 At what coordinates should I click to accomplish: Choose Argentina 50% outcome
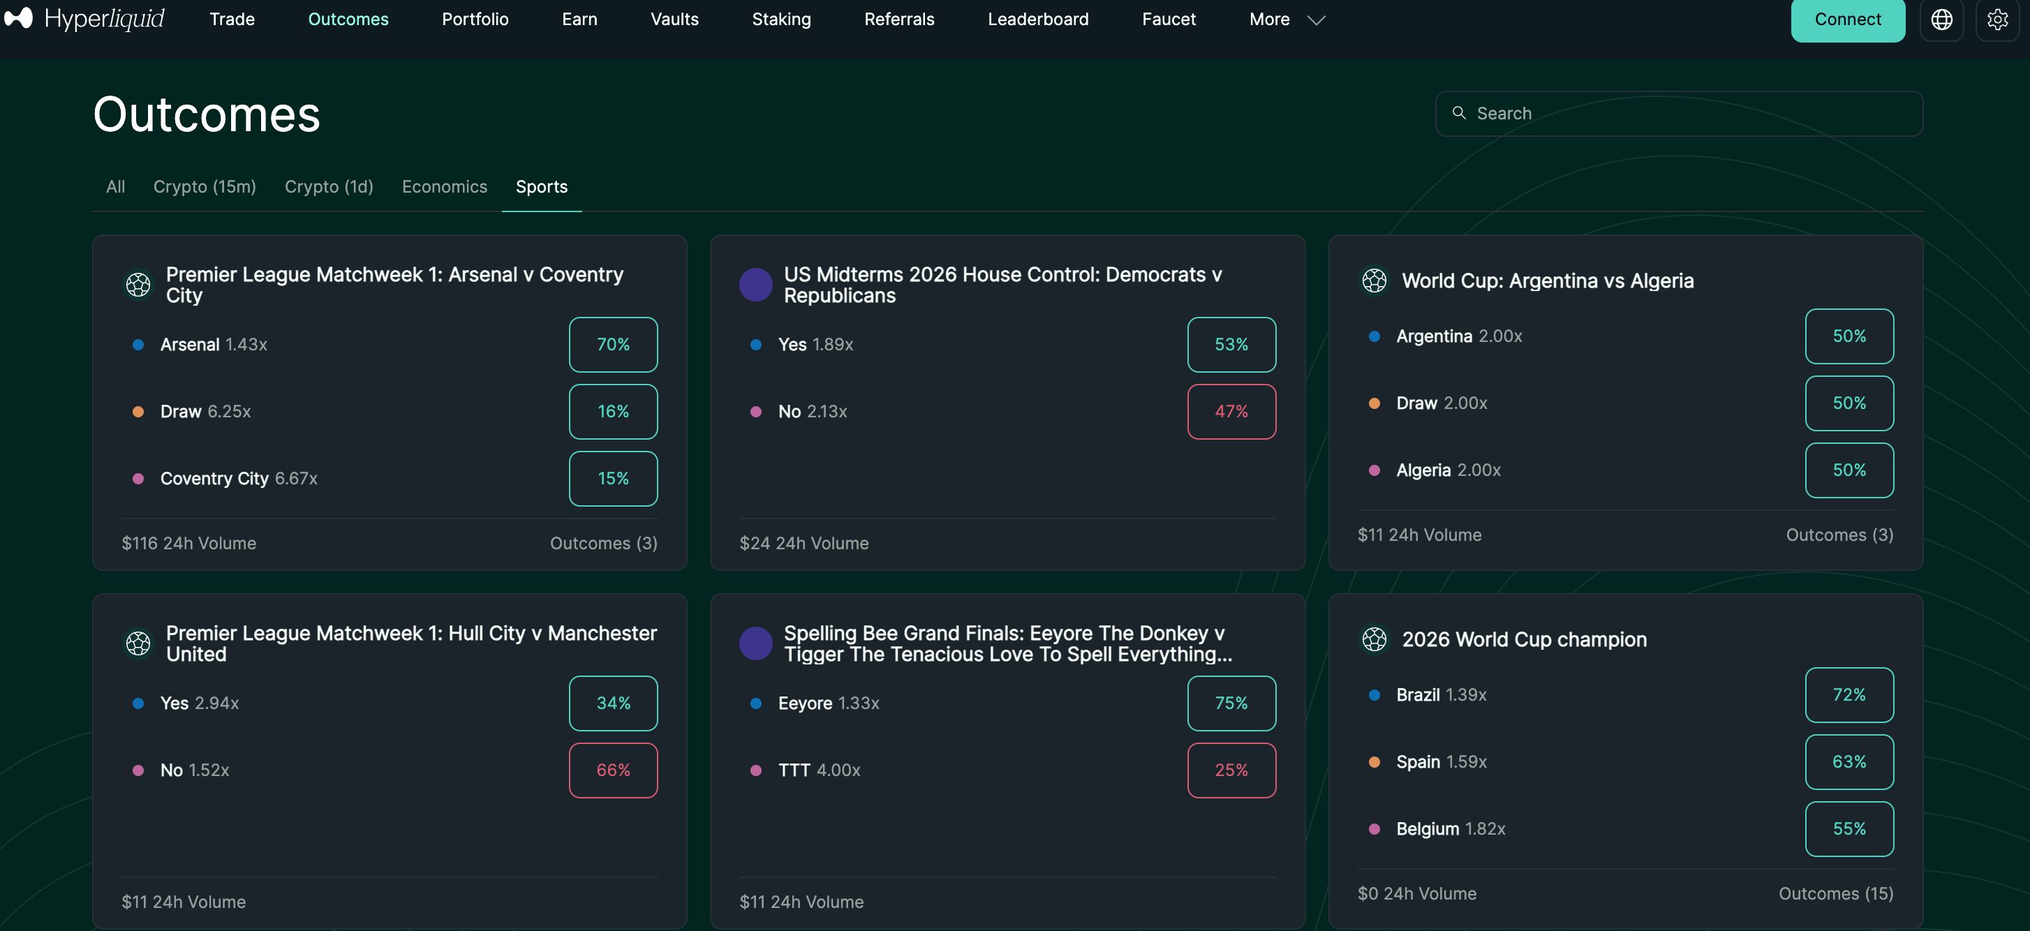coord(1849,336)
